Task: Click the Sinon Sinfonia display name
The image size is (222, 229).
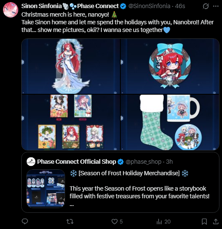Action: click(42, 6)
